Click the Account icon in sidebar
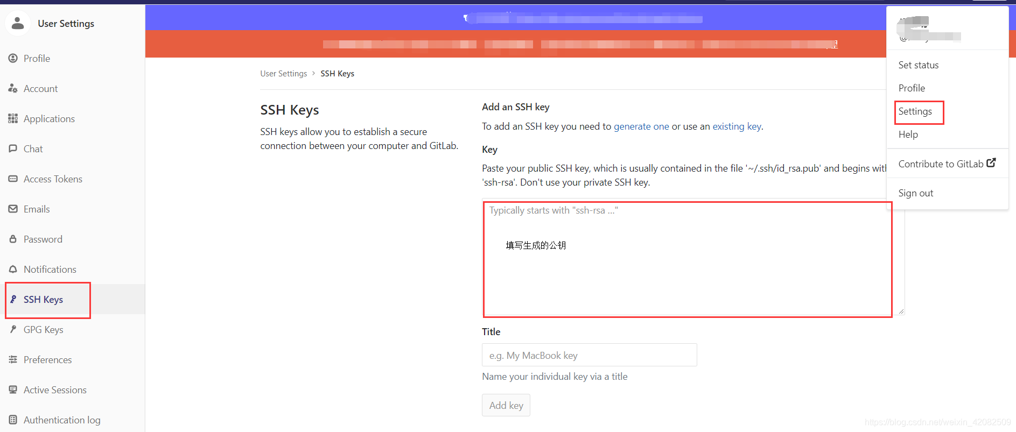 coord(13,88)
